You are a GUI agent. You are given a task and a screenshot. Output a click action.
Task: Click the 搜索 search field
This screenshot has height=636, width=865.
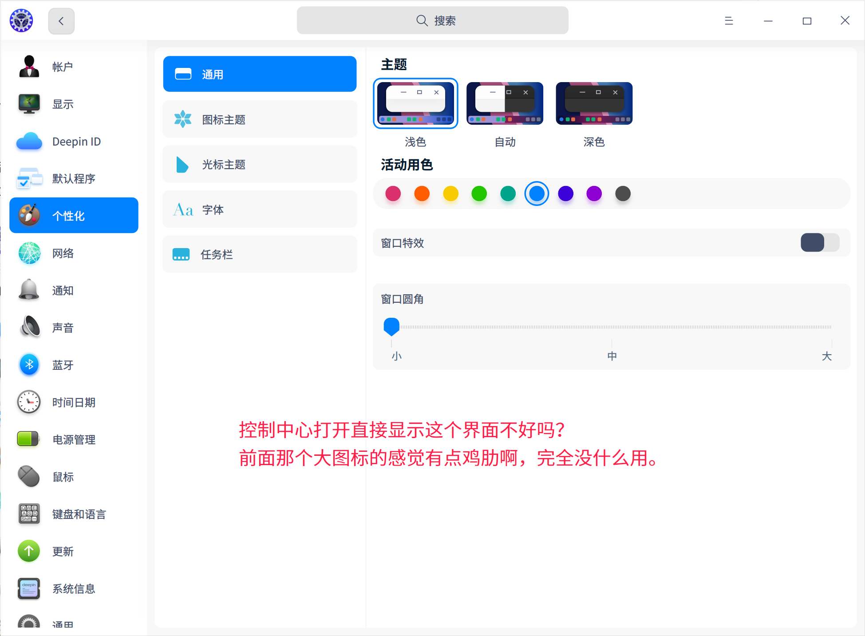pos(432,21)
